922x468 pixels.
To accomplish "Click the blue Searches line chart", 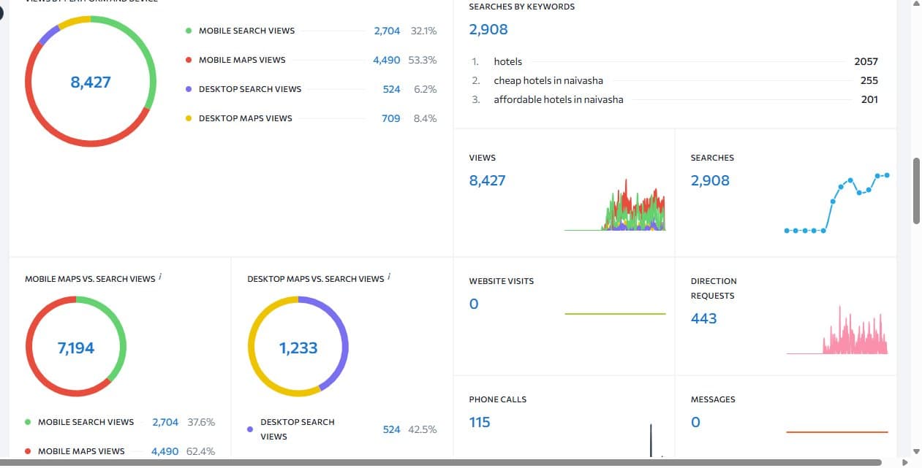I will pos(836,203).
